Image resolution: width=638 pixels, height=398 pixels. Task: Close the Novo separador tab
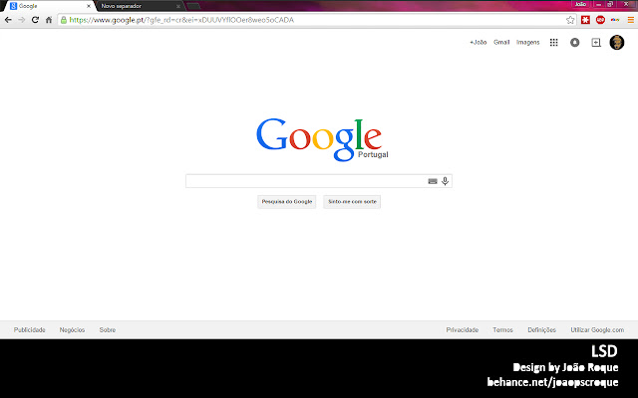[x=177, y=6]
